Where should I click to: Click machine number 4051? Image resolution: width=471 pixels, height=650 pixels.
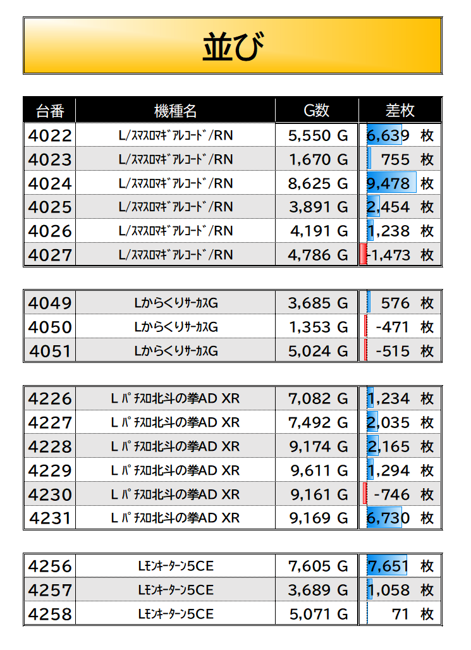pos(50,351)
